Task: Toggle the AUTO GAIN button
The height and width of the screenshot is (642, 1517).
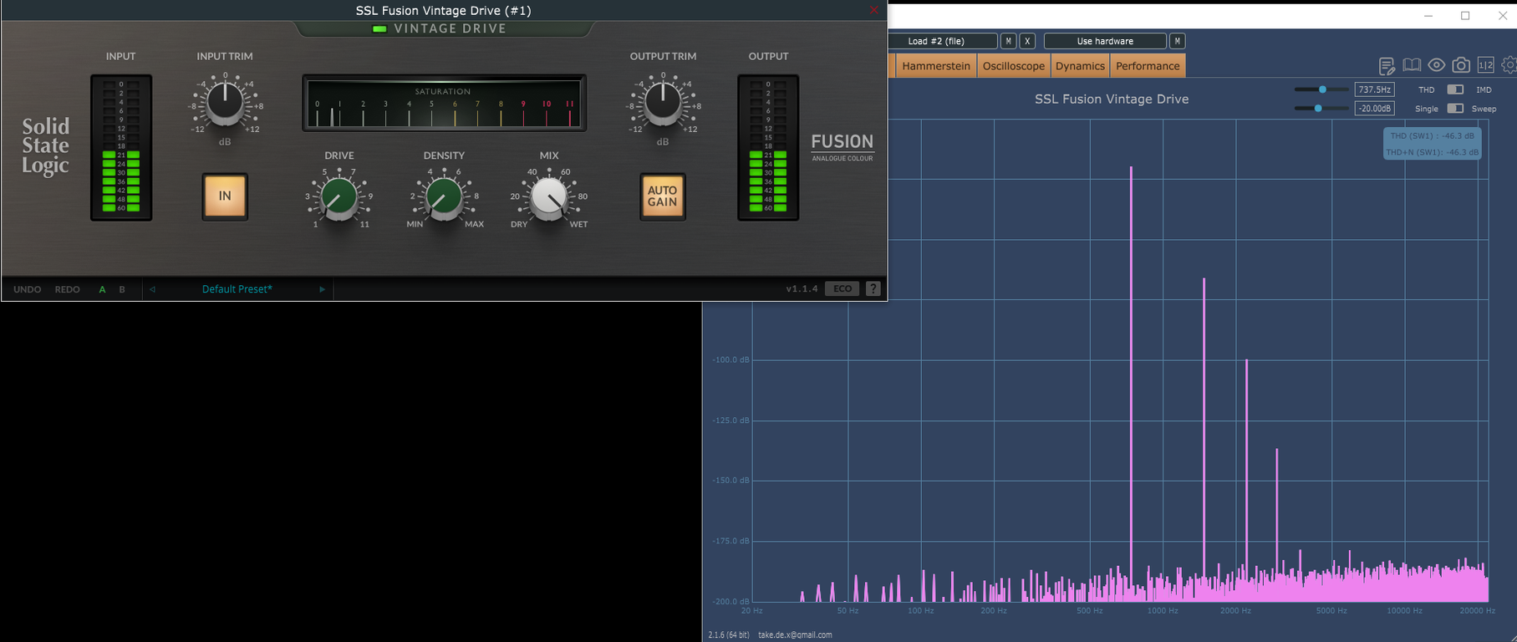Action: 662,196
